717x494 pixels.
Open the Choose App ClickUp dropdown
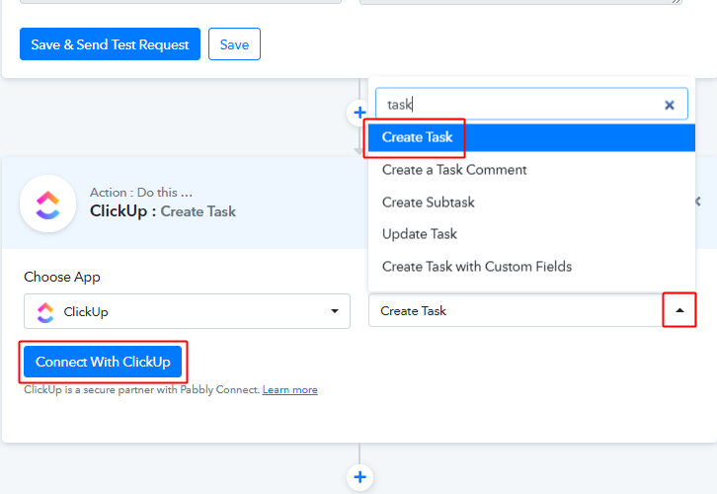pyautogui.click(x=187, y=311)
